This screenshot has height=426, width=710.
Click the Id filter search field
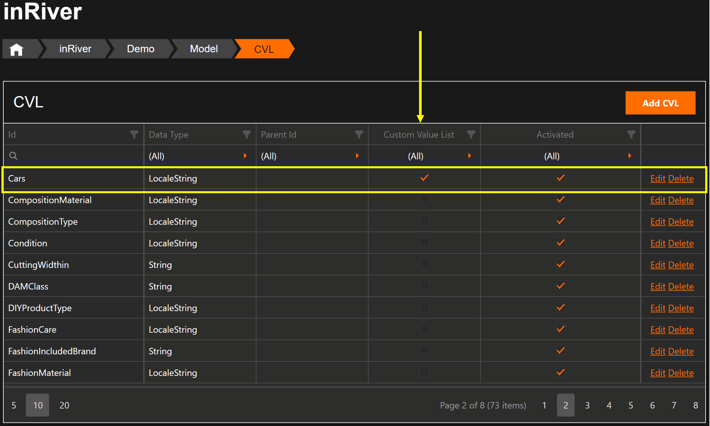(73, 156)
